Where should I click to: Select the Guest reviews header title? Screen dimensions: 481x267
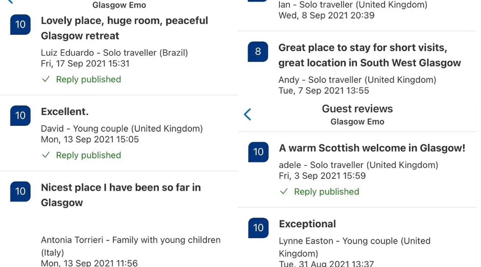click(357, 109)
